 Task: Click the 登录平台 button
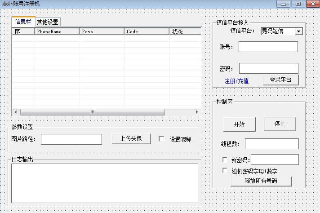coord(281,80)
